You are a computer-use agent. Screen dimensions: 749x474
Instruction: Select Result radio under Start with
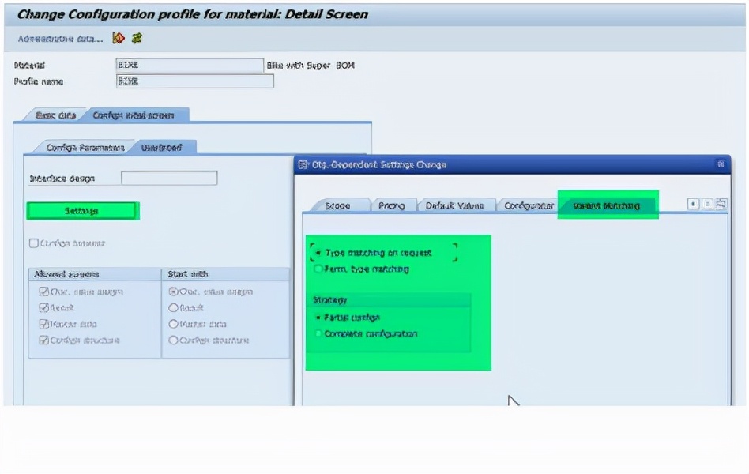click(x=174, y=308)
